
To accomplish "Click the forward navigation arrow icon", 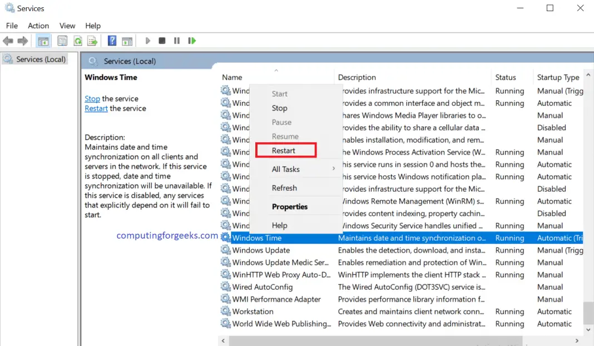I will pyautogui.click(x=22, y=41).
